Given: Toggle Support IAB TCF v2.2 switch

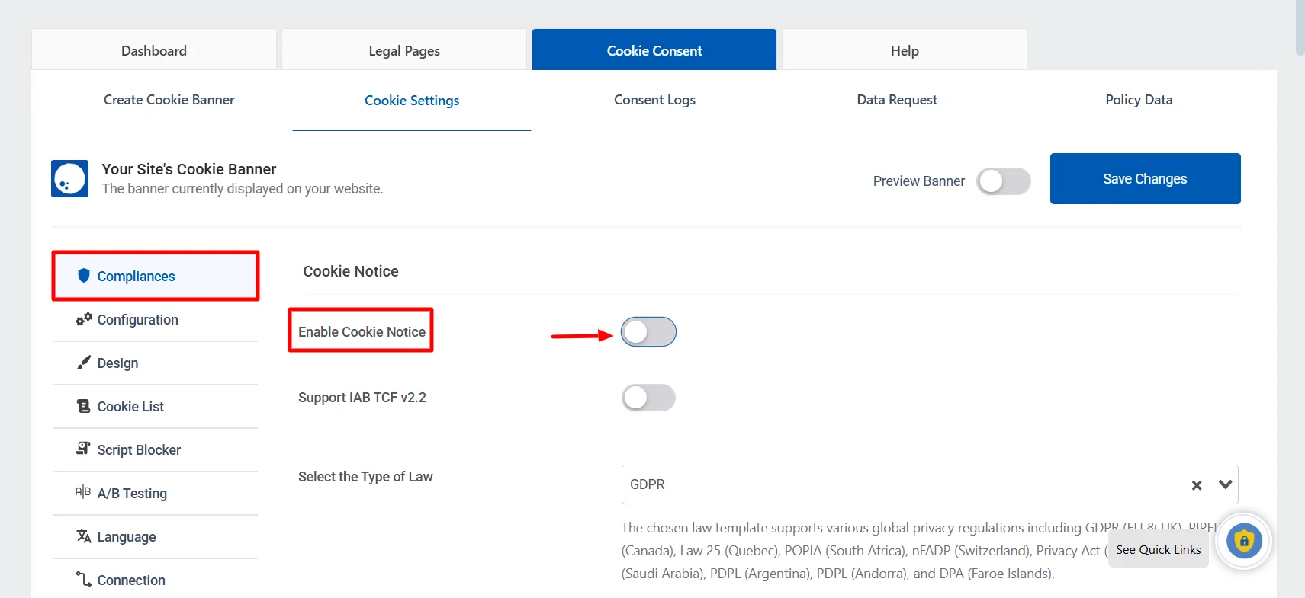Looking at the screenshot, I should [648, 398].
